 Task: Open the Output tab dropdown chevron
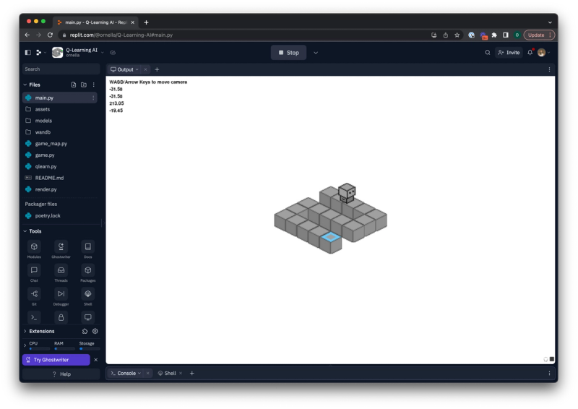pos(137,69)
